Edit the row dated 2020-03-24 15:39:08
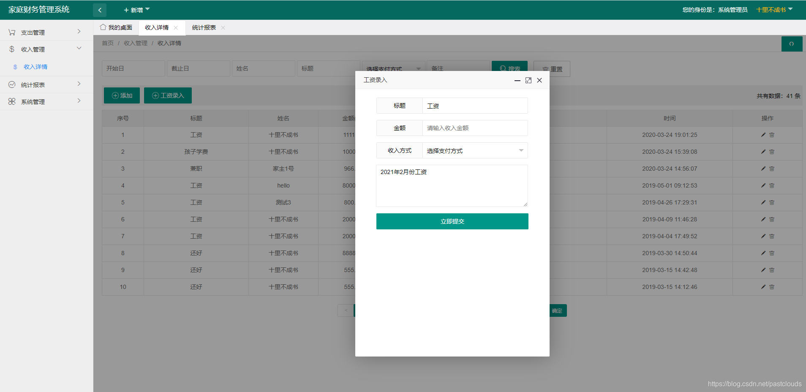806x392 pixels. tap(763, 152)
